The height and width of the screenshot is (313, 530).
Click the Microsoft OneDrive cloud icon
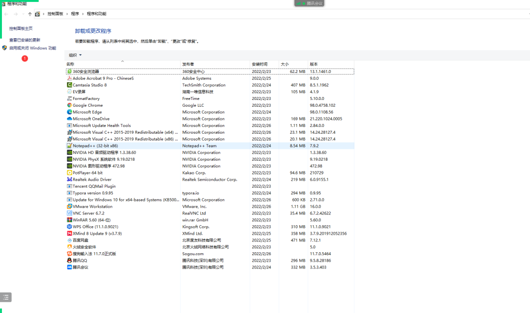pos(69,119)
